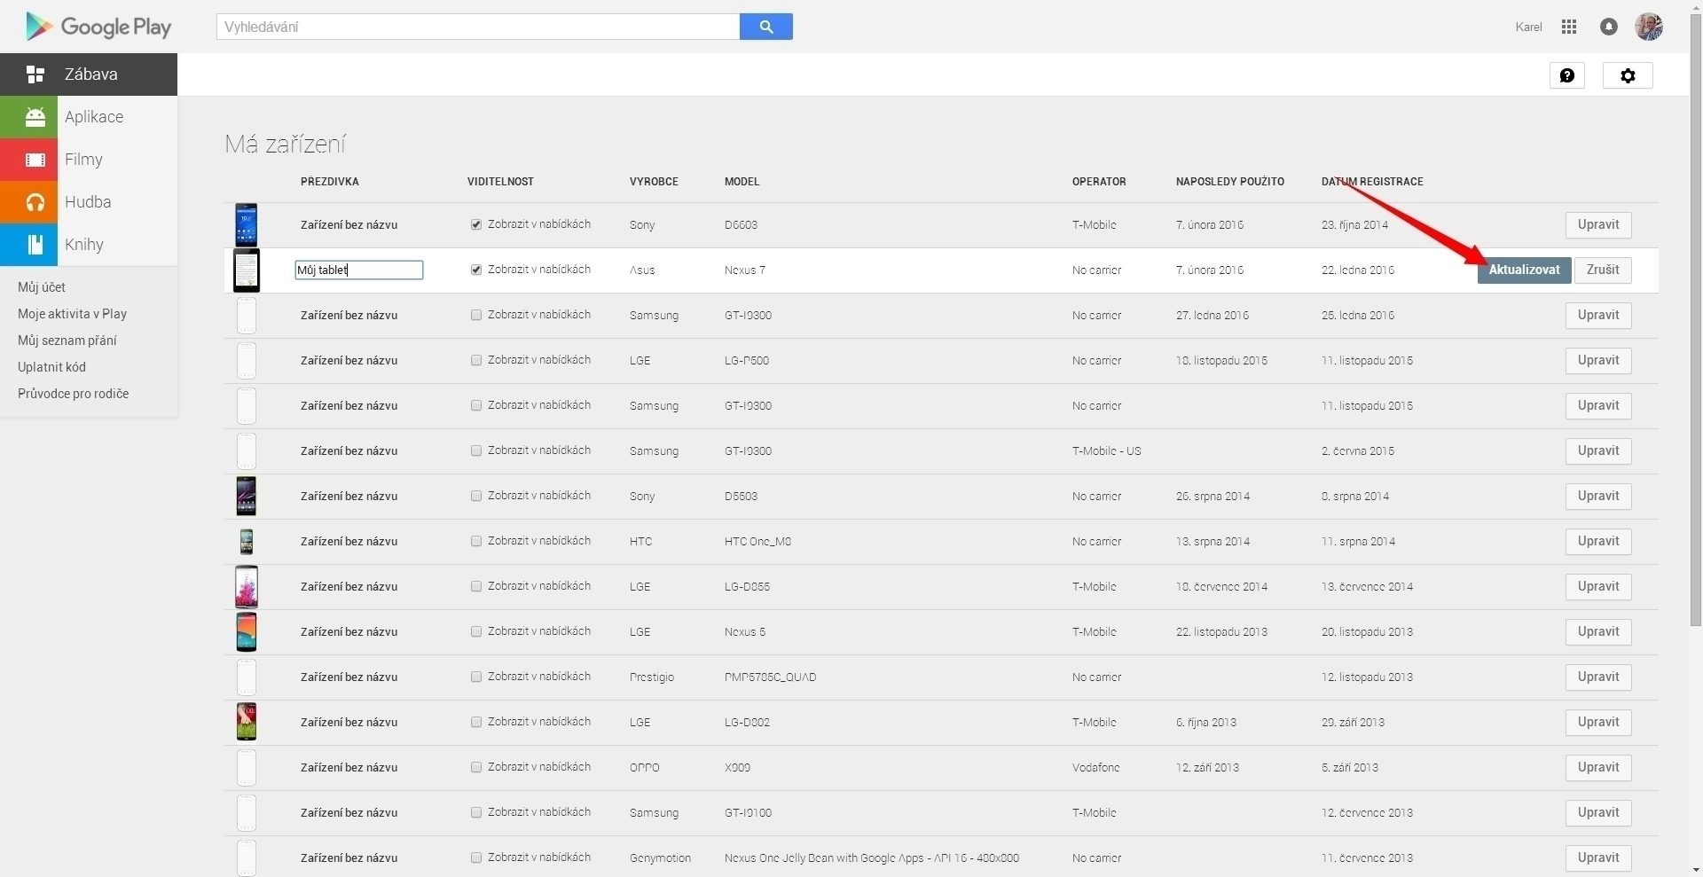Tick visibility checkbox for Nexus 5

(x=476, y=631)
